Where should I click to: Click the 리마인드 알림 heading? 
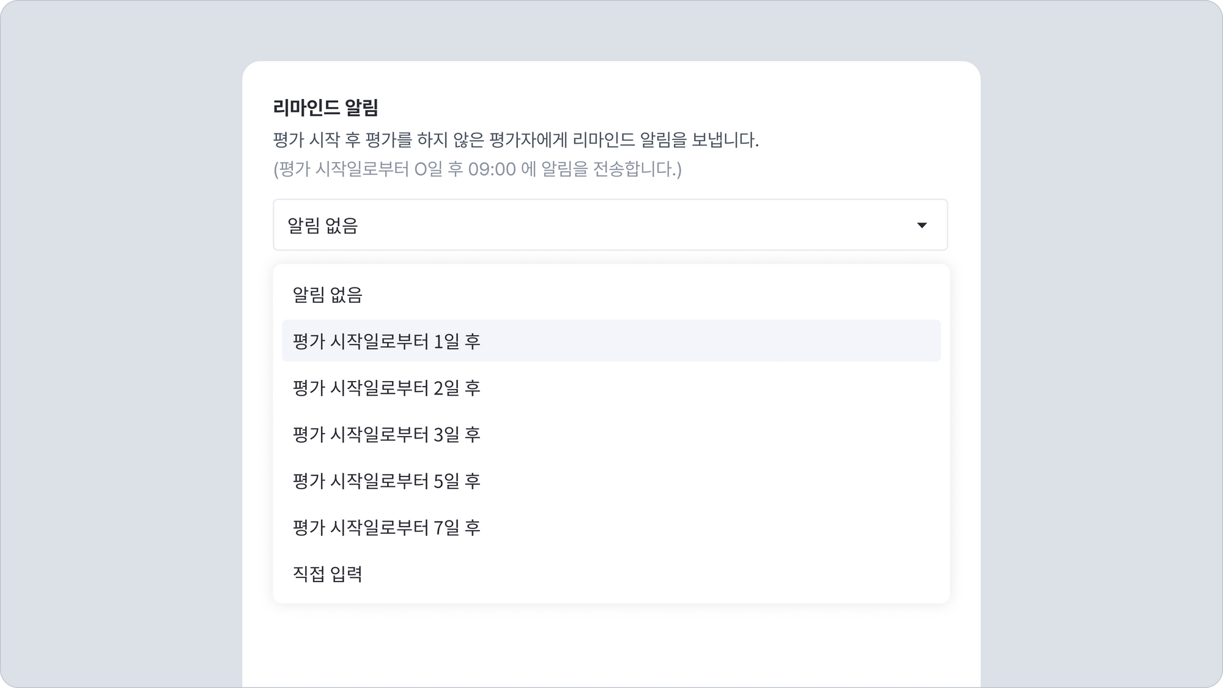click(x=325, y=108)
